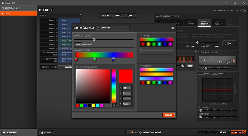Select the Level 1 CPI tab
The image size is (248, 136).
[x=162, y=22]
